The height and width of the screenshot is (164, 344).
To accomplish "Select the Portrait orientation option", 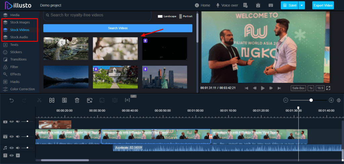I will pos(187,16).
